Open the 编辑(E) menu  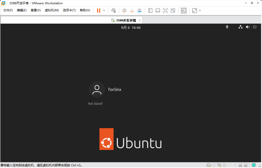(x=22, y=10)
